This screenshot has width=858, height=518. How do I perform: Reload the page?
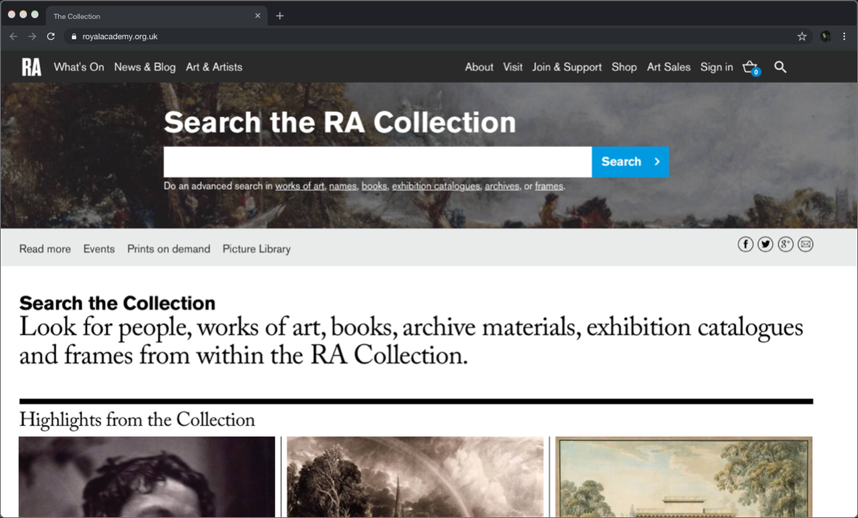coord(51,36)
